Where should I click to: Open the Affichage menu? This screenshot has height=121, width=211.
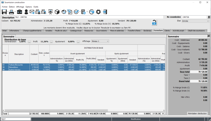point(20,7)
